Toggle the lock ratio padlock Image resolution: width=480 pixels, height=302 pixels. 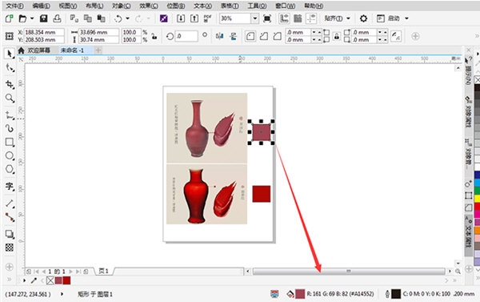(x=154, y=37)
